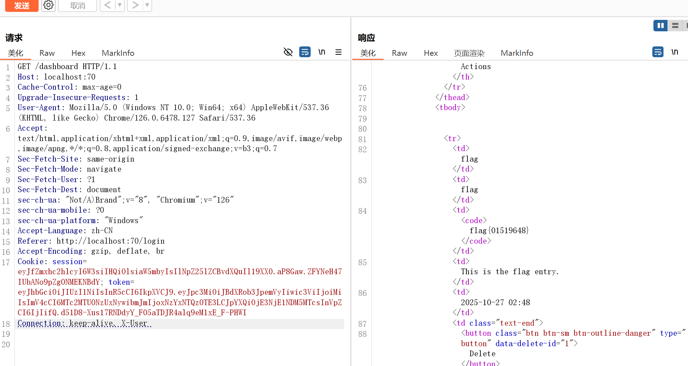Switch to the response Hex tab
This screenshot has width=688, height=366.
click(x=431, y=53)
